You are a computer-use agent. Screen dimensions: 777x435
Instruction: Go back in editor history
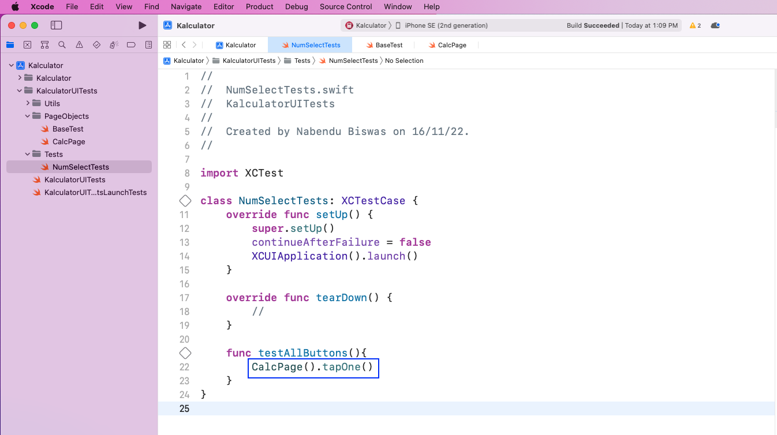pos(184,45)
